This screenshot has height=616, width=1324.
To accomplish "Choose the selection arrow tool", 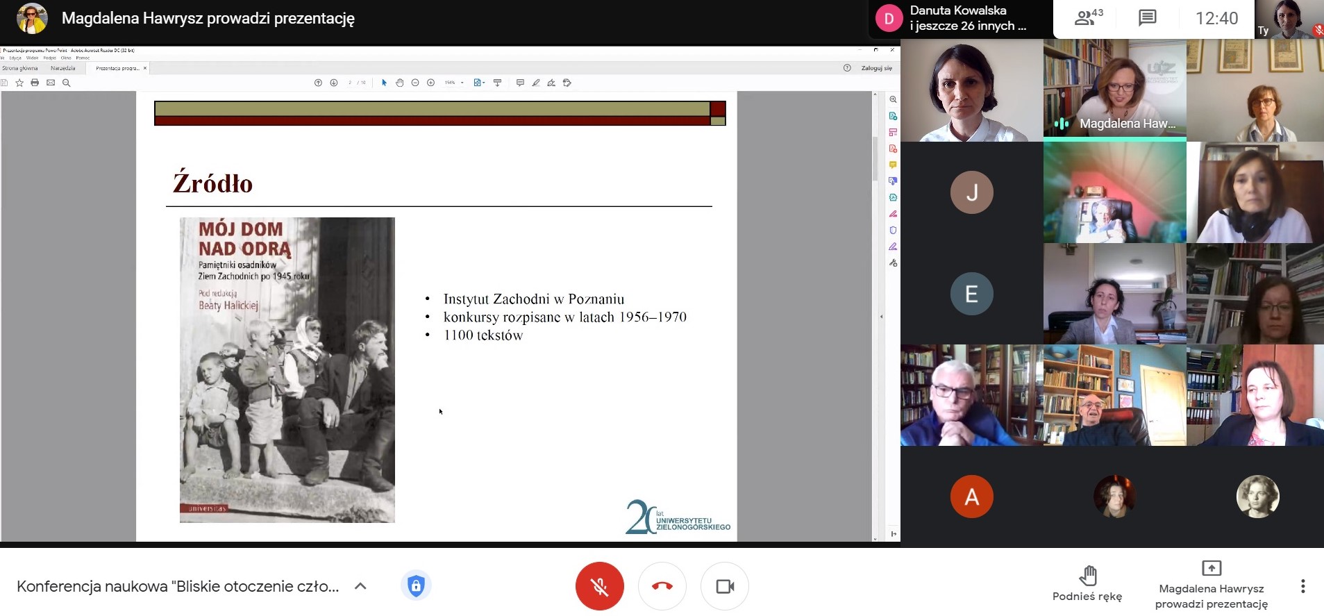I will pyautogui.click(x=384, y=83).
